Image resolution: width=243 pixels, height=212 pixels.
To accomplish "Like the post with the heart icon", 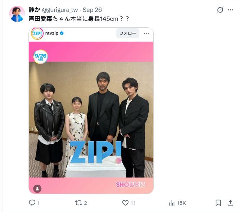I will [x=125, y=203].
